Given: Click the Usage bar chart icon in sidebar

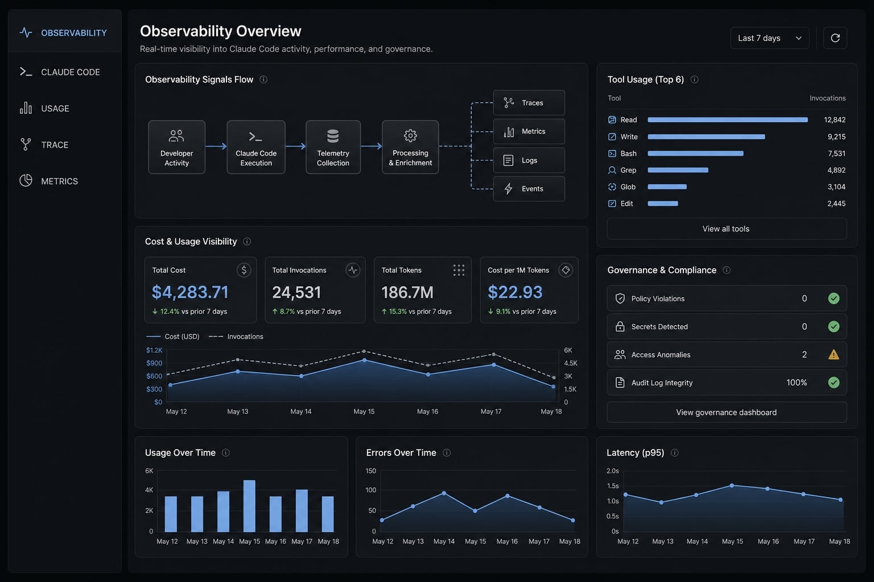Looking at the screenshot, I should [x=26, y=108].
